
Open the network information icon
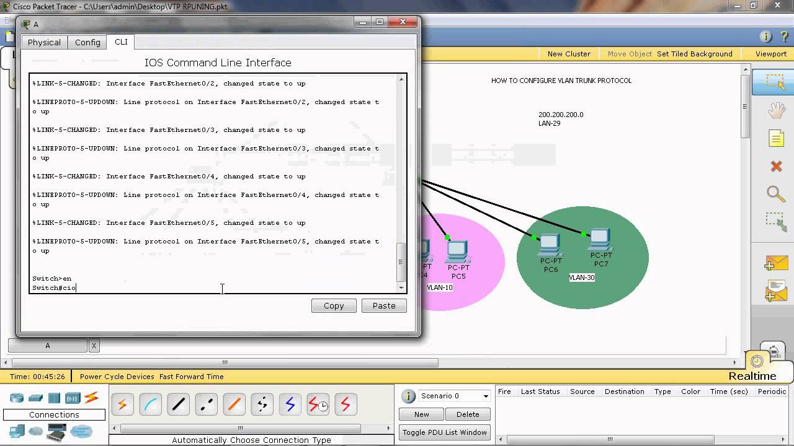[765, 37]
